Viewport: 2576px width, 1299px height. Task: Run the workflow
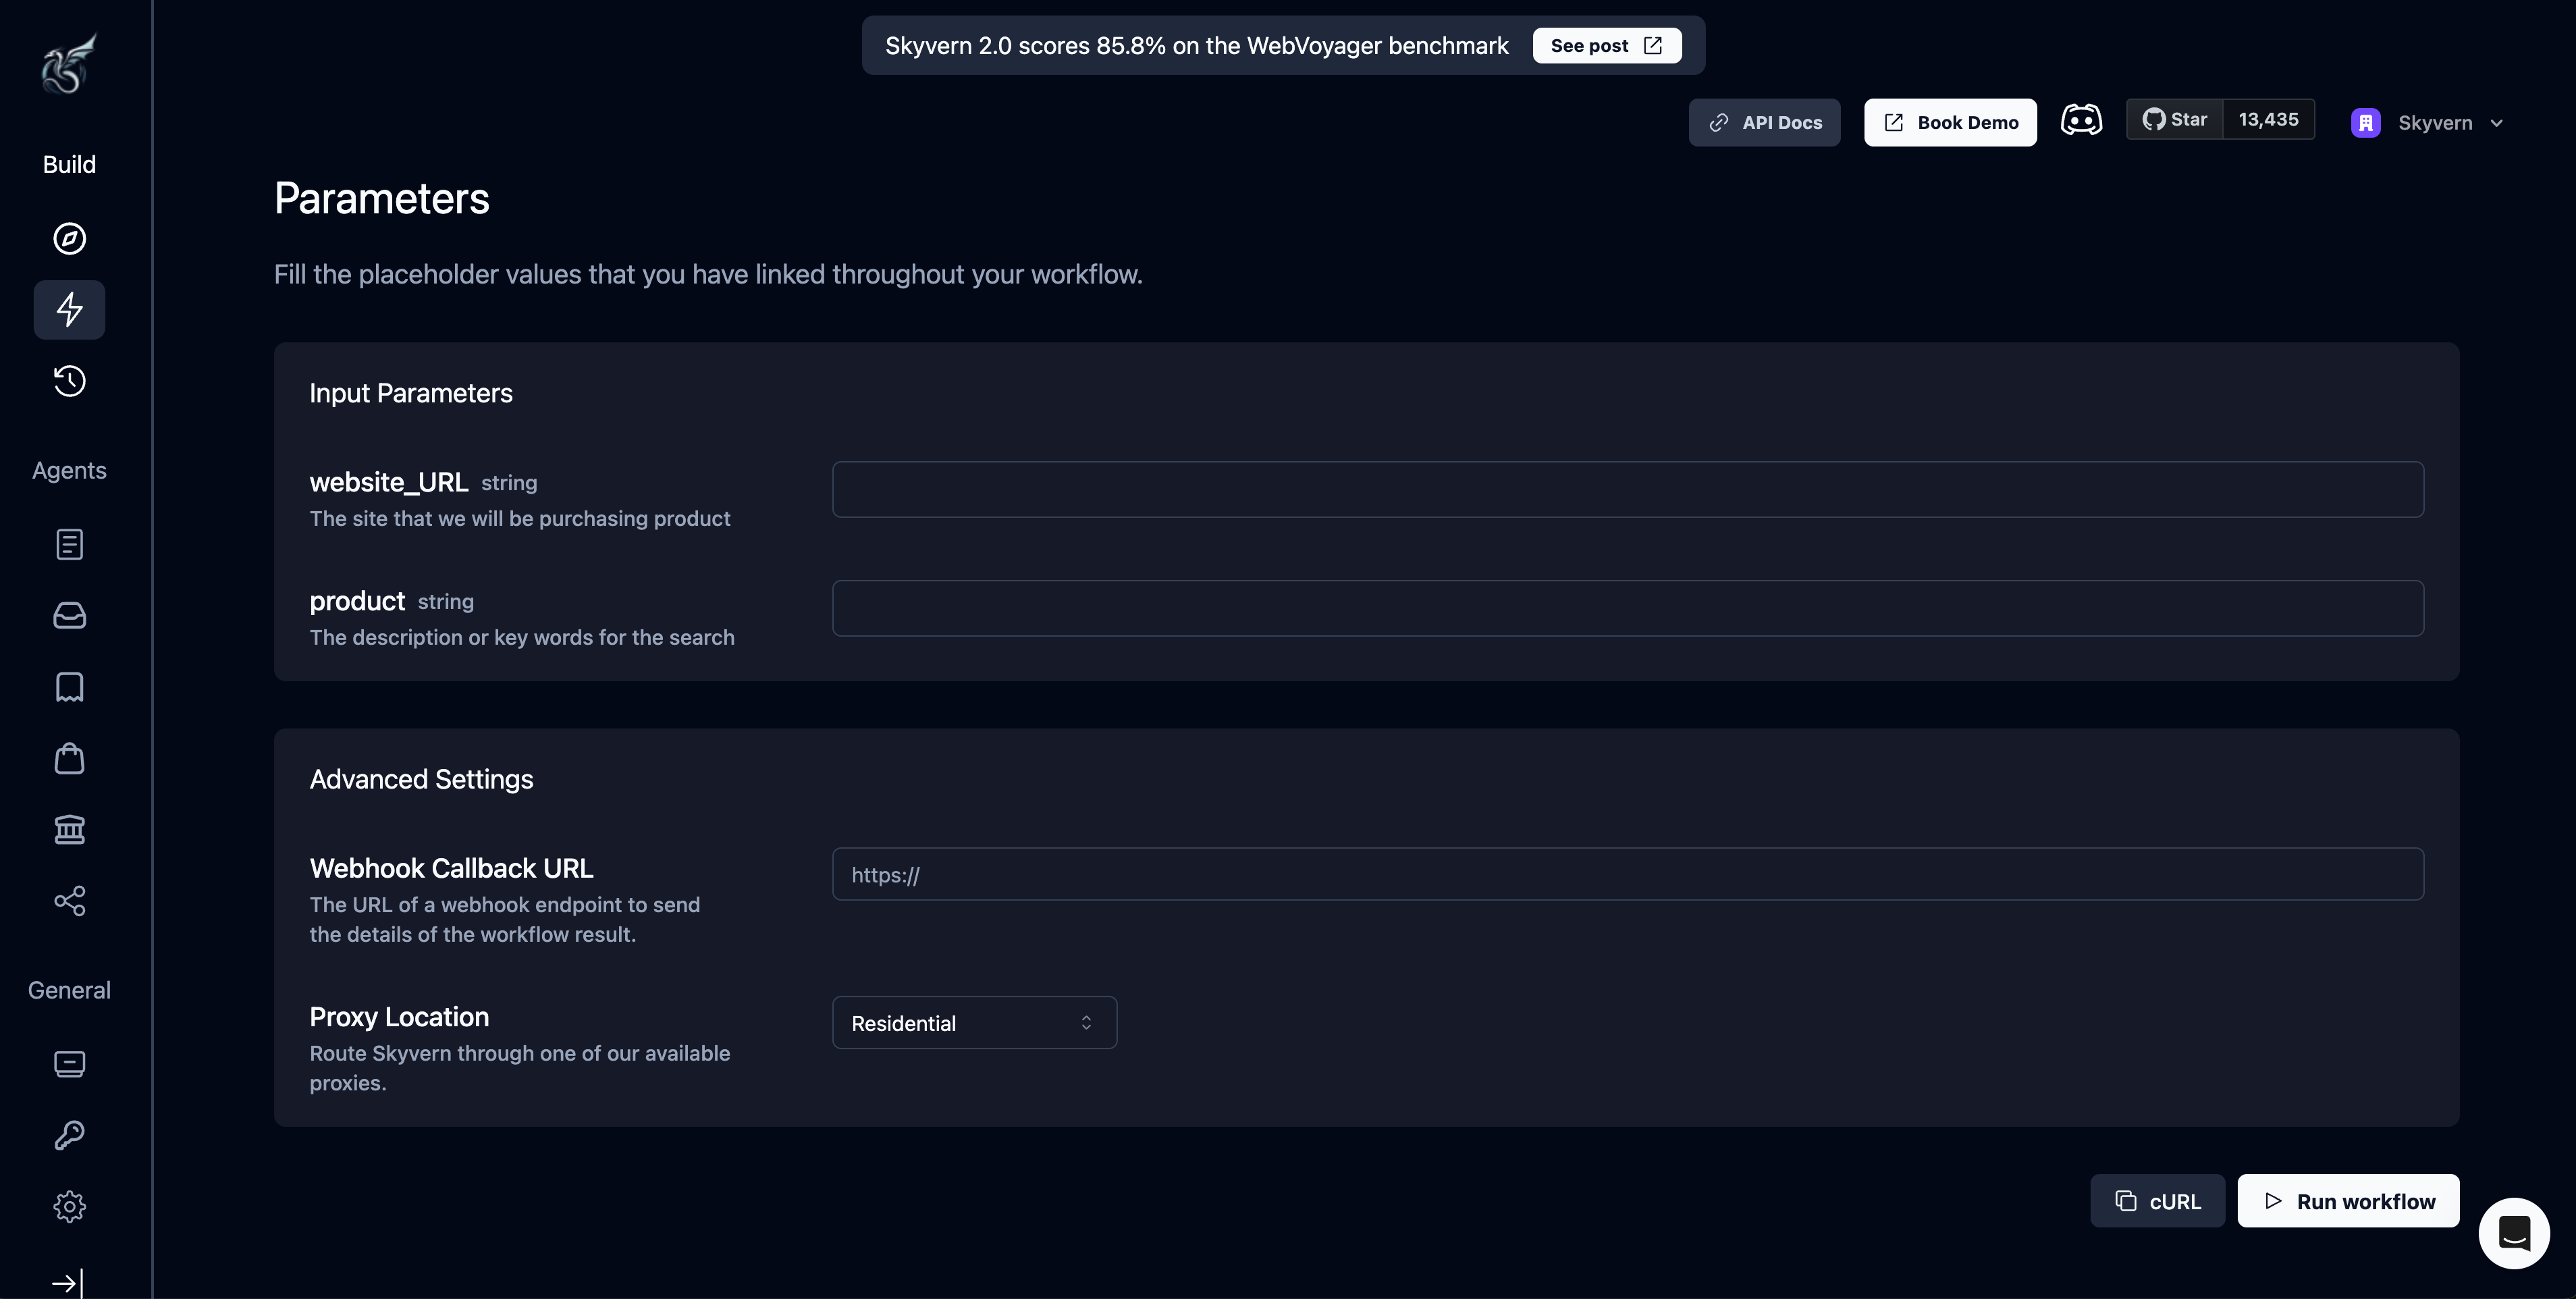[2348, 1201]
